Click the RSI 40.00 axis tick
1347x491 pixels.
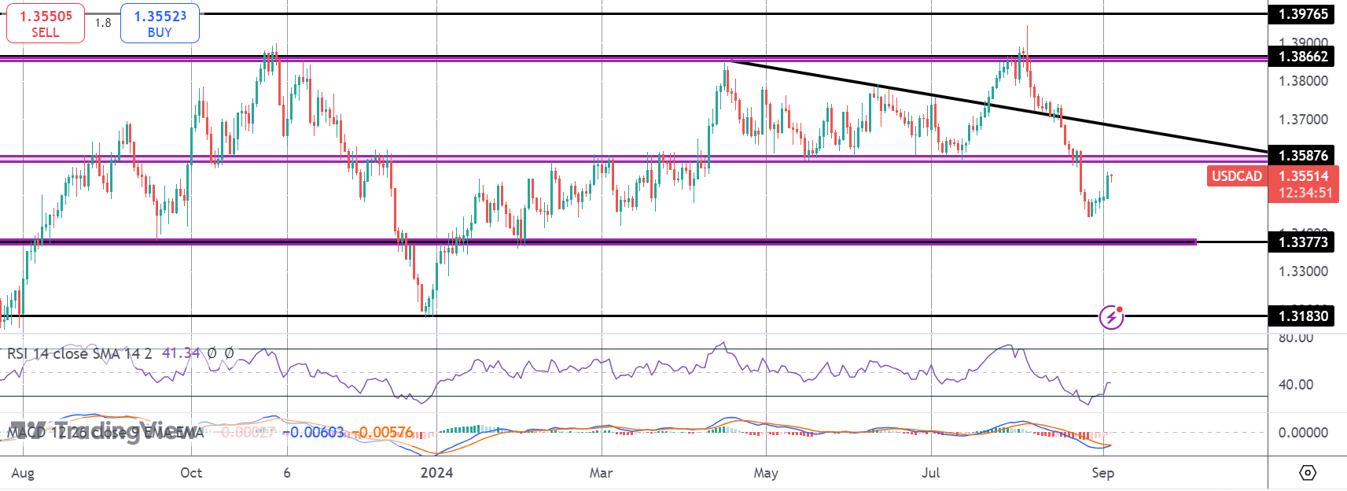tap(1296, 385)
